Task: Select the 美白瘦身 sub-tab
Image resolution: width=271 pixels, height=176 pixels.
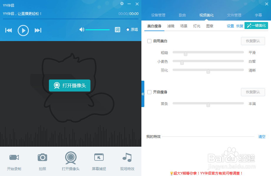Action: pos(154,26)
